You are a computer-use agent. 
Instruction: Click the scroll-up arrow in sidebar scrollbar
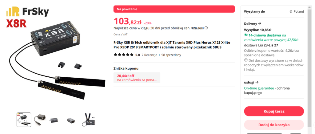point(309,8)
